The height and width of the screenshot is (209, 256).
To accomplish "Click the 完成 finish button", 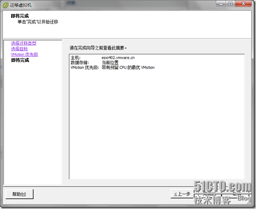I will click(x=208, y=195).
